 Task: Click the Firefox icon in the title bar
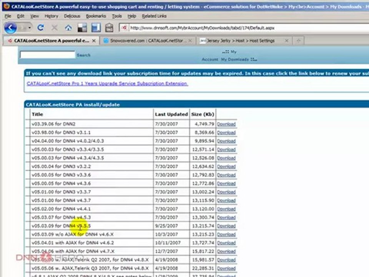[7, 7]
